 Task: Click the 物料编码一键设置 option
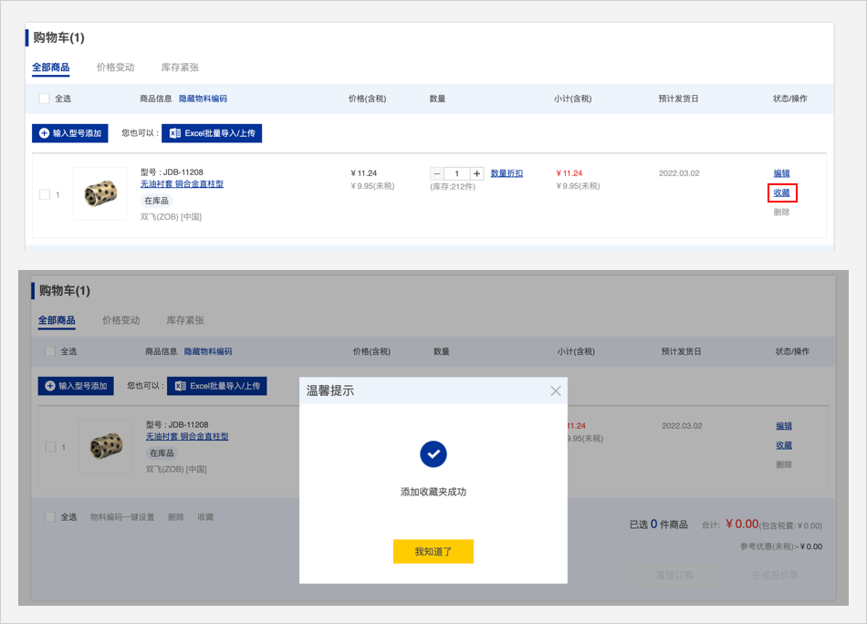[122, 517]
